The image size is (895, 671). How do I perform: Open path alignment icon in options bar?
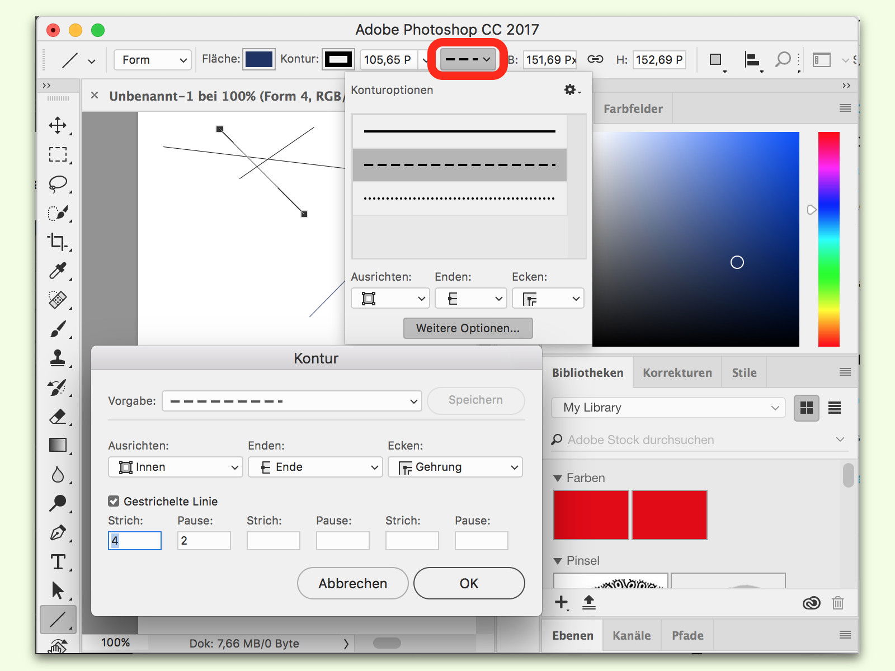coord(752,59)
